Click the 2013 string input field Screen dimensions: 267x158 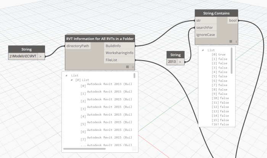pyautogui.click(x=172, y=61)
